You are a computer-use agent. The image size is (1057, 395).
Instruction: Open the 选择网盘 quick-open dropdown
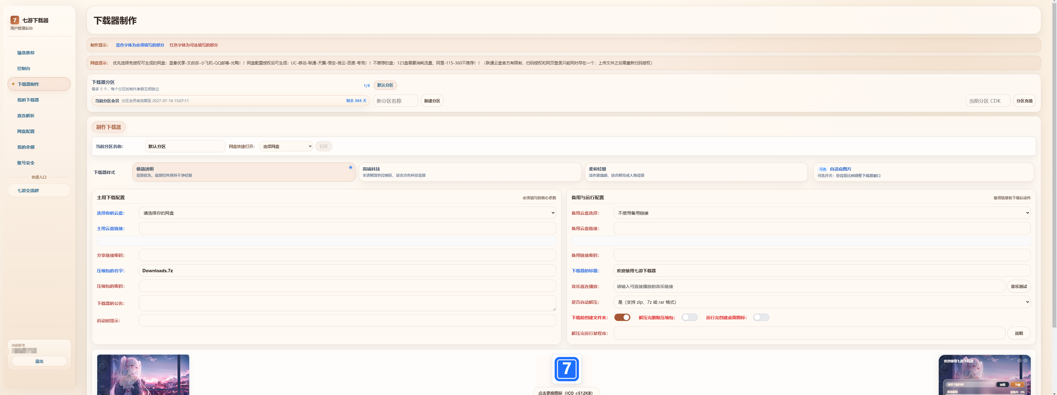pos(286,146)
